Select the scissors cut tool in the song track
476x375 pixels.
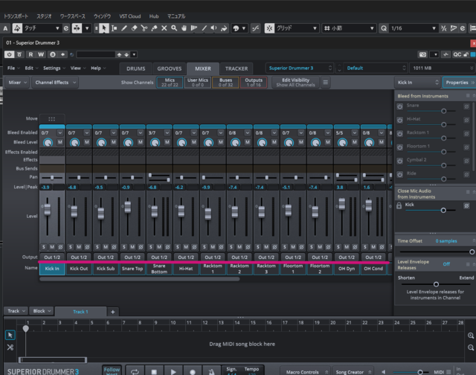click(10, 347)
